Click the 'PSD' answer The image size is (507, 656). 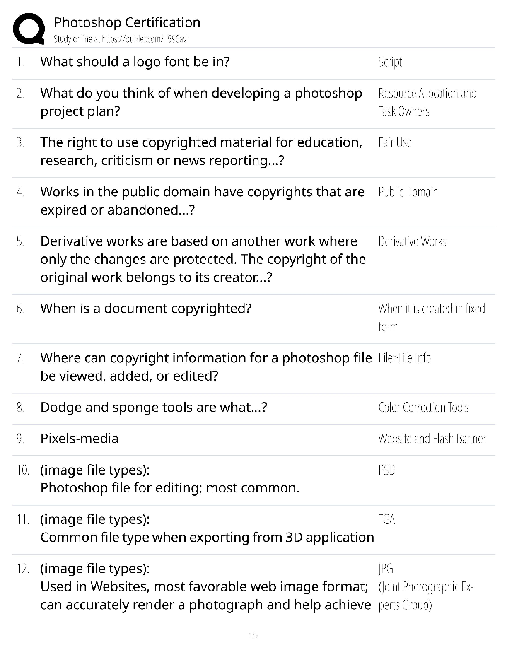click(386, 470)
